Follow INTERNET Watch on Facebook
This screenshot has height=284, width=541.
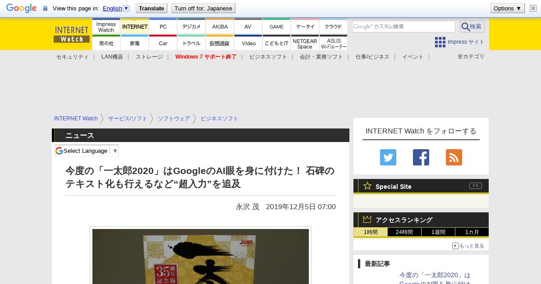point(421,157)
